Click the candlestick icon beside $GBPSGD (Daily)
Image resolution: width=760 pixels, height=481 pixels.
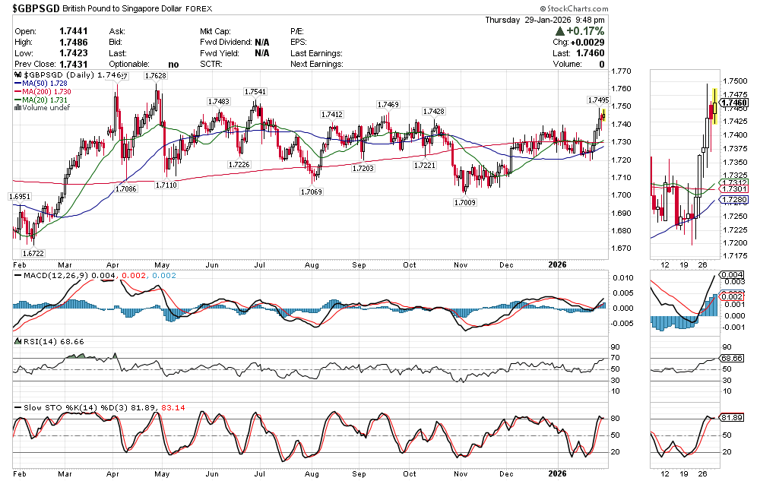(x=18, y=76)
